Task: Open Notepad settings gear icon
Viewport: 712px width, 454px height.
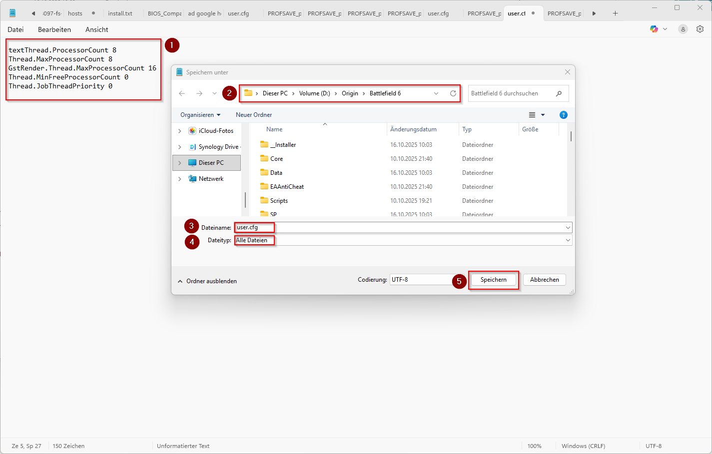Action: tap(700, 29)
